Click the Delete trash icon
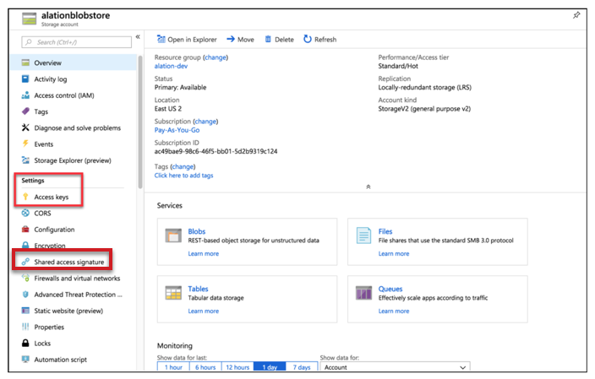595x379 pixels. tap(268, 39)
